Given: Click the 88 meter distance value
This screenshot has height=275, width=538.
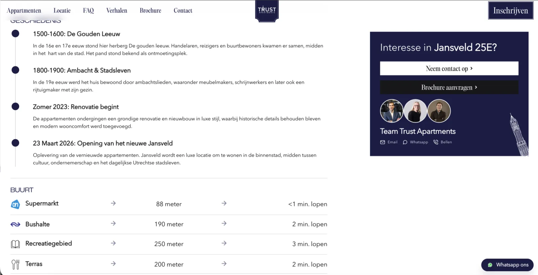Looking at the screenshot, I should coord(169,204).
